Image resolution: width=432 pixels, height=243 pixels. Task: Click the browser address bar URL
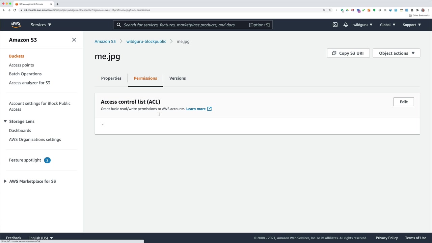tap(87, 10)
